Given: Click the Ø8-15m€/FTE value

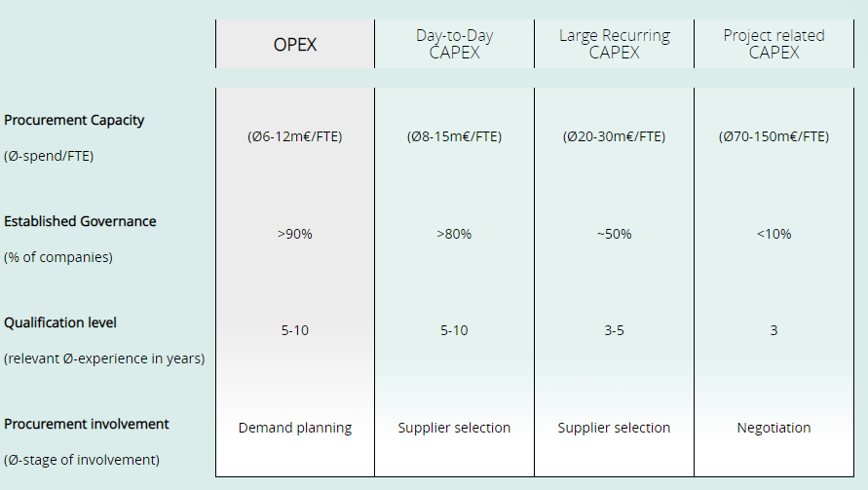Looking at the screenshot, I should pos(455,136).
